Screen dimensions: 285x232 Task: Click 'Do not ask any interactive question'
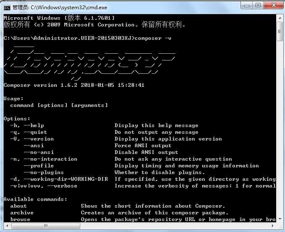coord(174,159)
